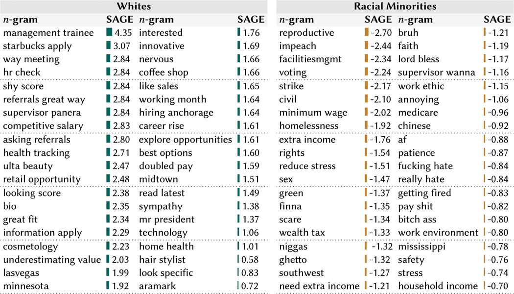Select the "management trainee" row label
Viewport: 514px width, 294px height.
point(48,33)
